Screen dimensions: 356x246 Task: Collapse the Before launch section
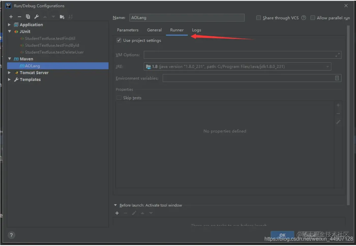(x=115, y=205)
